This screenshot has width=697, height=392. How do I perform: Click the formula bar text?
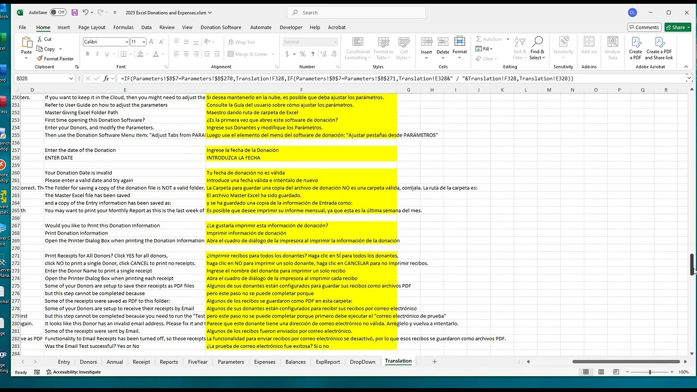(x=347, y=78)
